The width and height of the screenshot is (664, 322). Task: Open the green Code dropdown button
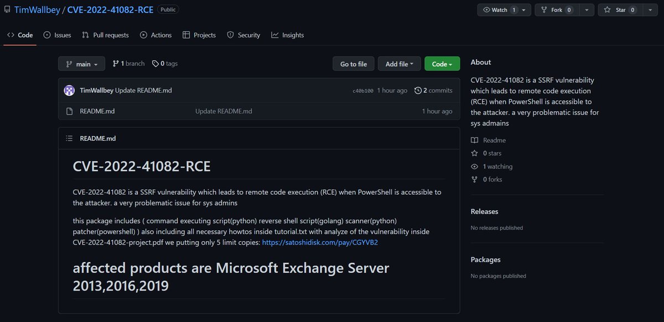[x=442, y=64]
